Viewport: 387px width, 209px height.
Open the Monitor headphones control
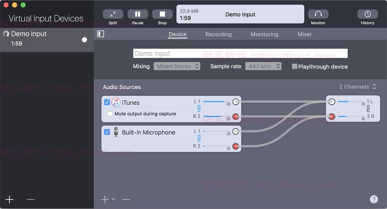[x=318, y=14]
